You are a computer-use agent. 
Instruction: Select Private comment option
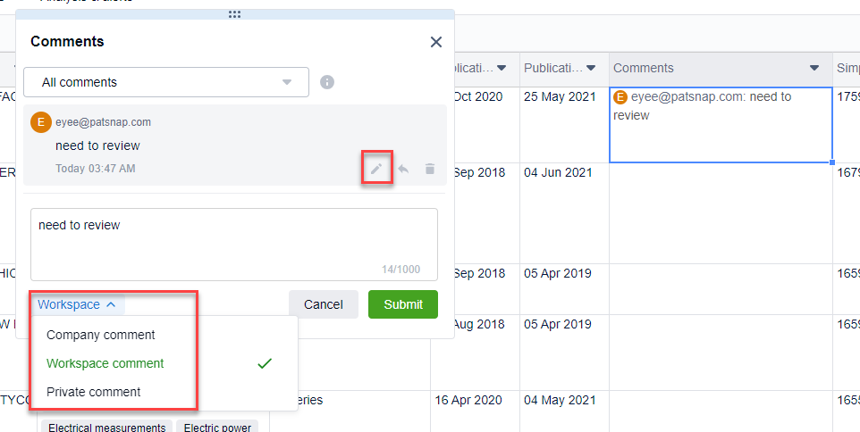tap(94, 392)
